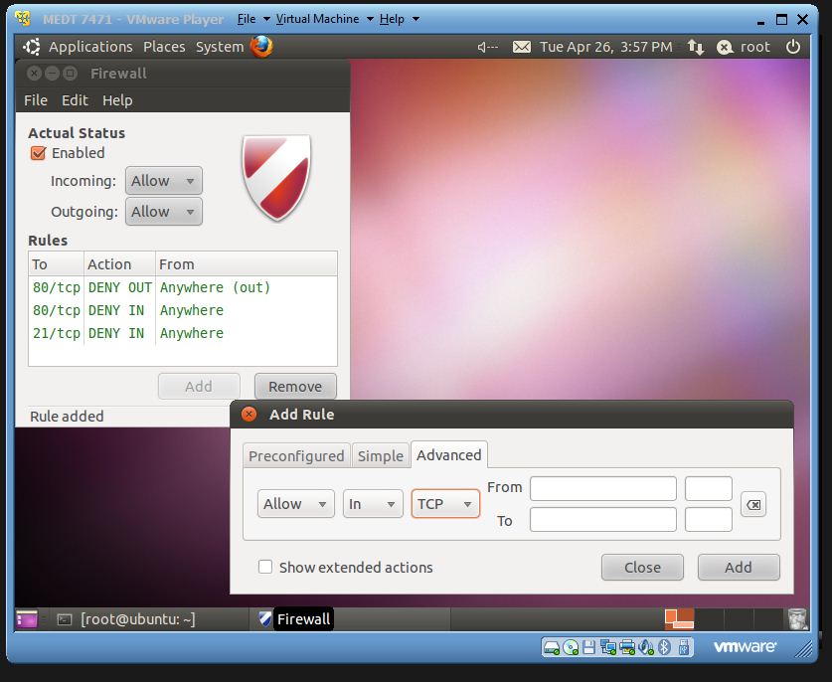
Task: Click the VMware sound card device icon
Action: tap(646, 647)
